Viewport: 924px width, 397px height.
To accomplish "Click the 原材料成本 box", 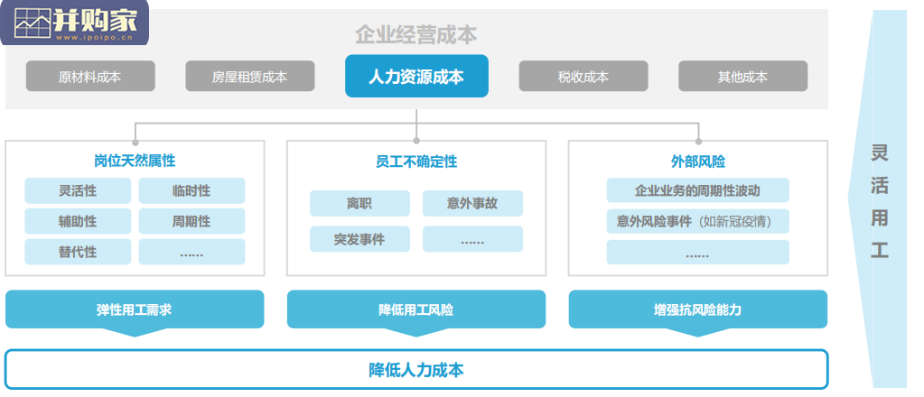I will [90, 76].
